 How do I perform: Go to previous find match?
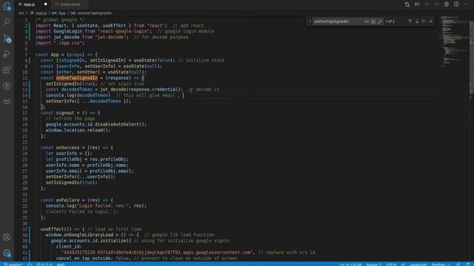coord(410,21)
